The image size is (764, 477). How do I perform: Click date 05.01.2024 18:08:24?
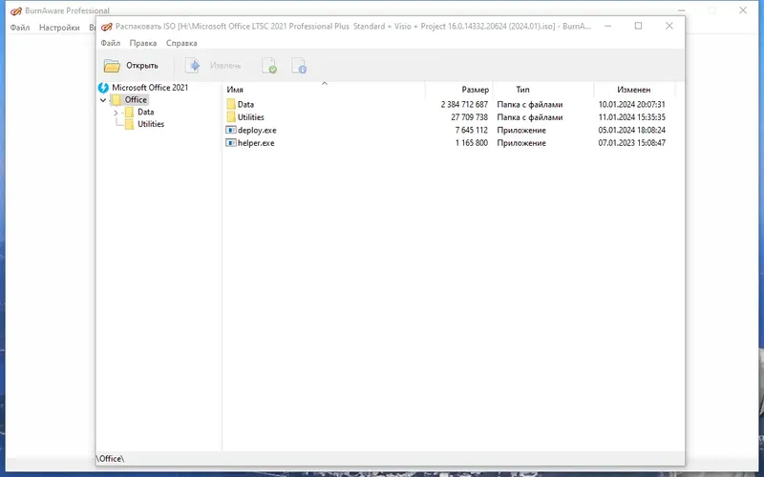[x=631, y=130]
